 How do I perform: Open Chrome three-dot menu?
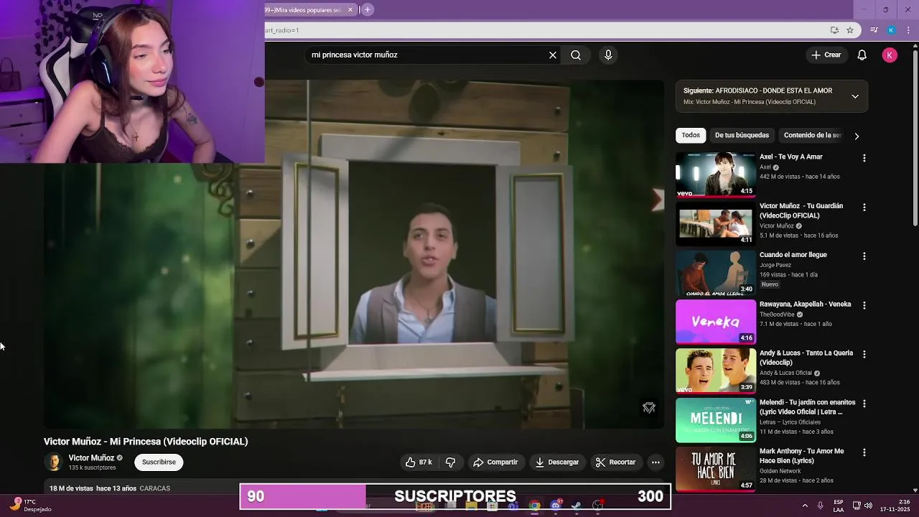909,30
